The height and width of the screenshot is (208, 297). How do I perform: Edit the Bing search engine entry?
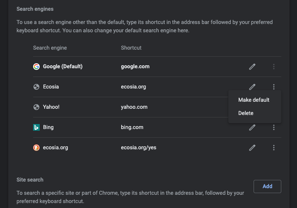(x=252, y=128)
